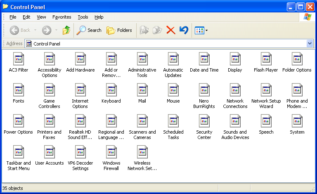Click the Keyboard icon
The height and width of the screenshot is (194, 317).
111,90
